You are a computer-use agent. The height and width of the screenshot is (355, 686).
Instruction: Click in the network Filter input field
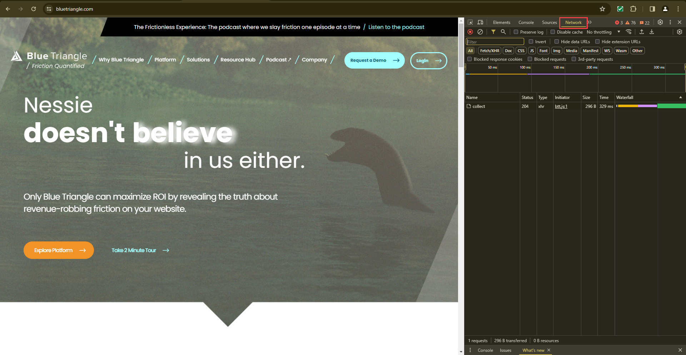[x=495, y=42]
